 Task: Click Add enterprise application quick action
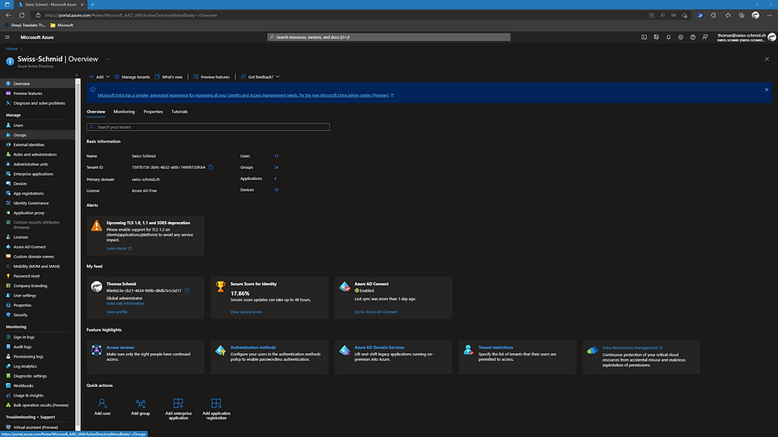click(x=178, y=408)
